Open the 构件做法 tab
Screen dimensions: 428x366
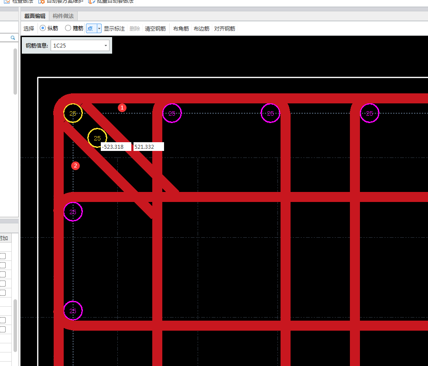click(x=63, y=16)
